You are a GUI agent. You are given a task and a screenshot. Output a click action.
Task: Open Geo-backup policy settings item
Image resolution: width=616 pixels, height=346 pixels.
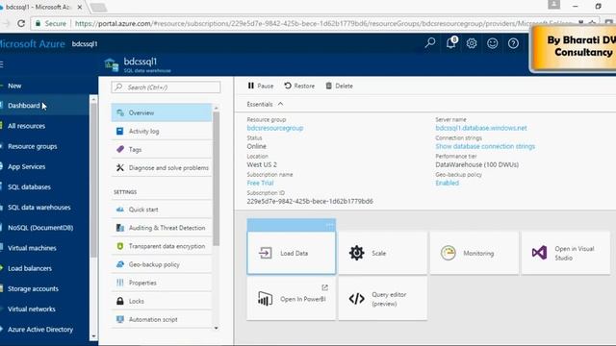pos(162,264)
